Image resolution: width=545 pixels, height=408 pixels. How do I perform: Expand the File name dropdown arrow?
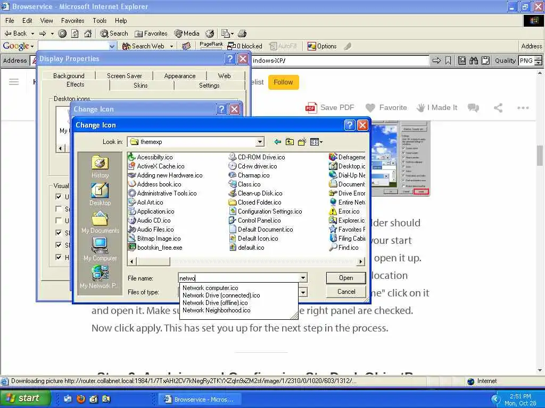click(303, 278)
